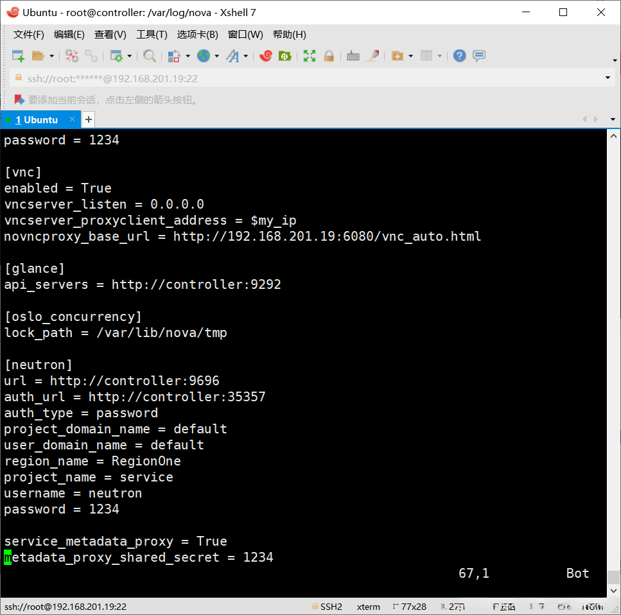Click terminal scrollbar down arrow
The image size is (621, 615).
(x=613, y=591)
